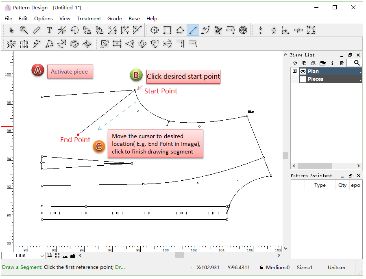Open the Treatment menu
This screenshot has width=366, height=279.
point(89,19)
